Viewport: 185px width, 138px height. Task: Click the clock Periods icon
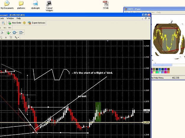[x=14, y=32]
